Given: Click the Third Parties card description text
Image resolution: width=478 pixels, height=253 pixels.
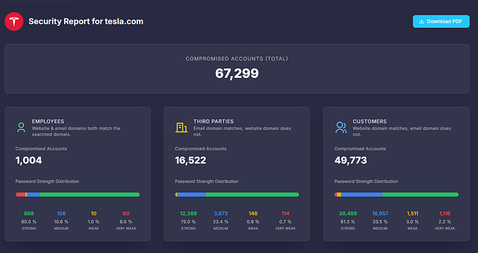Looking at the screenshot, I should pyautogui.click(x=242, y=131).
